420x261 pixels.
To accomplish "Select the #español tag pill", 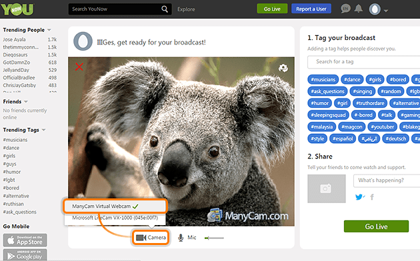I will (x=343, y=138).
